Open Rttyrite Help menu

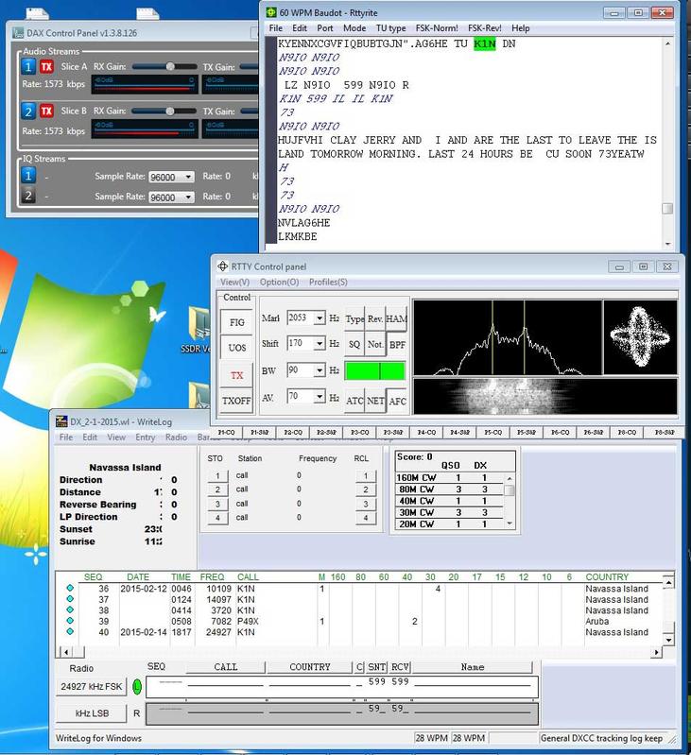(x=520, y=28)
